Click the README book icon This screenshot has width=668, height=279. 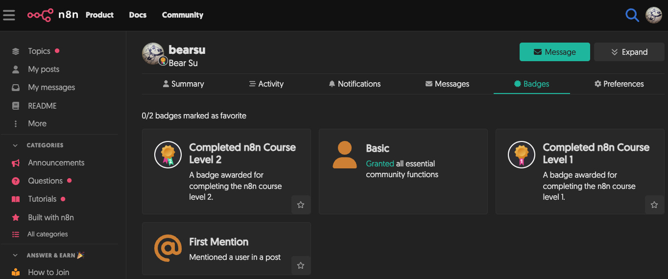coord(16,106)
